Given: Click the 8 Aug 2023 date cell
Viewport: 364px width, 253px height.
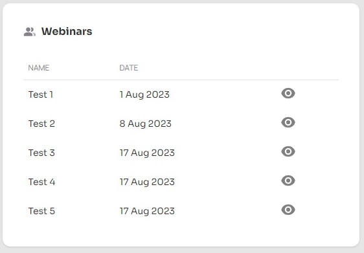Looking at the screenshot, I should 145,124.
